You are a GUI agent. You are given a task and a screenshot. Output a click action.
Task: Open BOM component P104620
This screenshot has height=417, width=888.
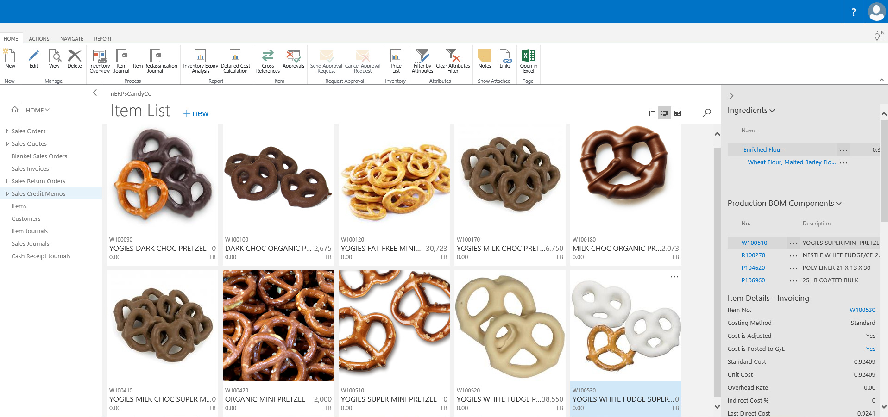click(x=753, y=268)
